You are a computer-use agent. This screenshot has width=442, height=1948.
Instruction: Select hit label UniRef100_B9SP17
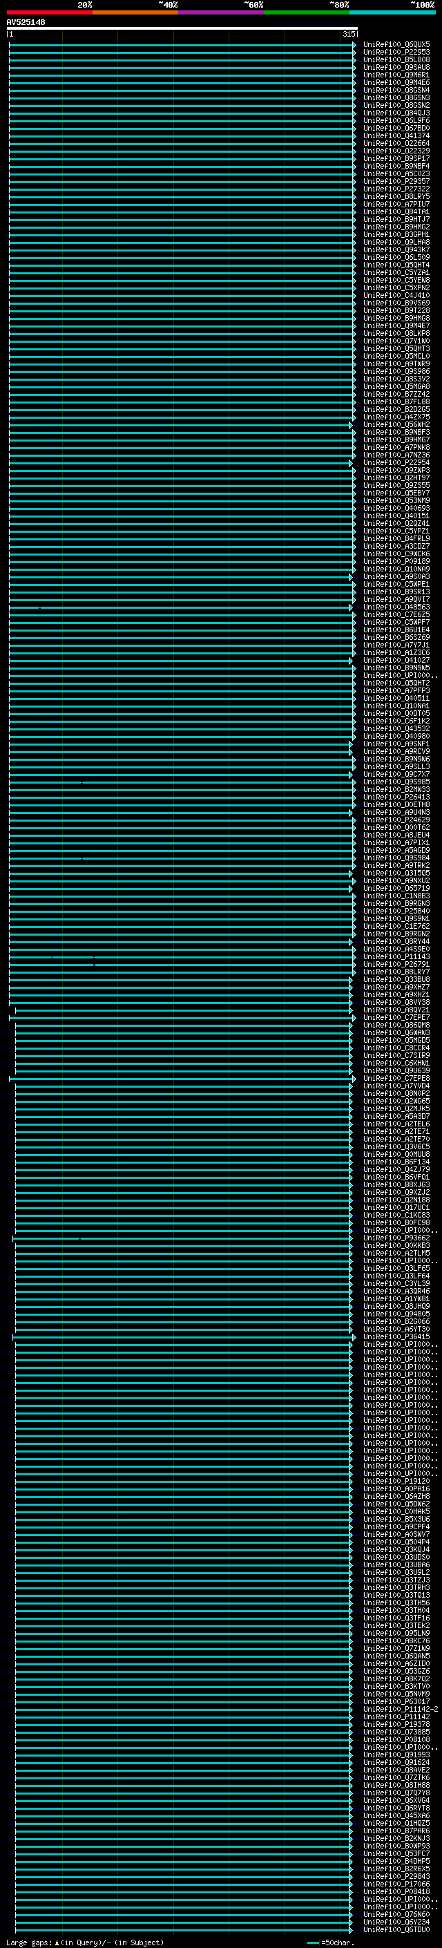click(396, 159)
